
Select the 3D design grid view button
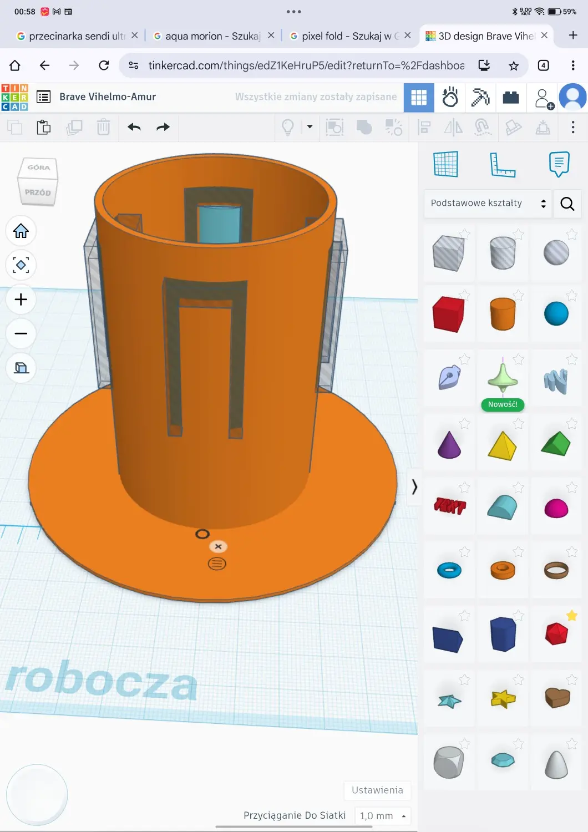(419, 98)
